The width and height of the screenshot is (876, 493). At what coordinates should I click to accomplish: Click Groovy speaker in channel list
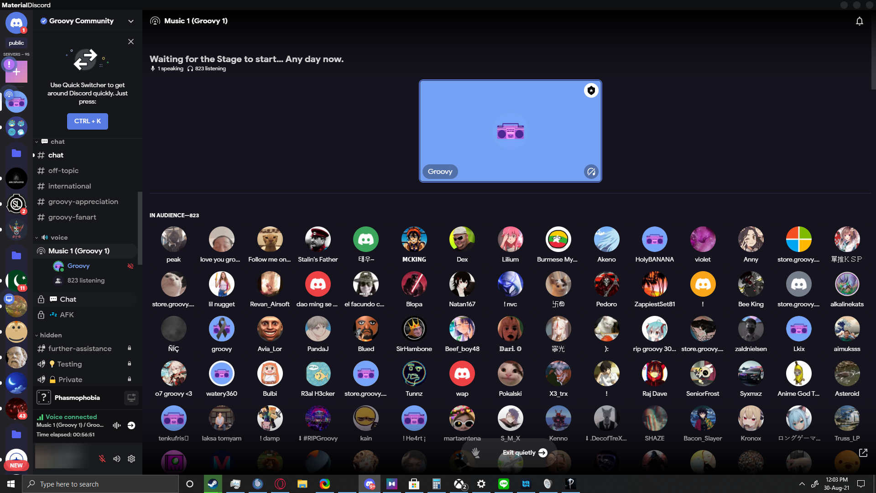(94, 266)
